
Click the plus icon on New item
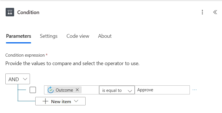pos(45,101)
